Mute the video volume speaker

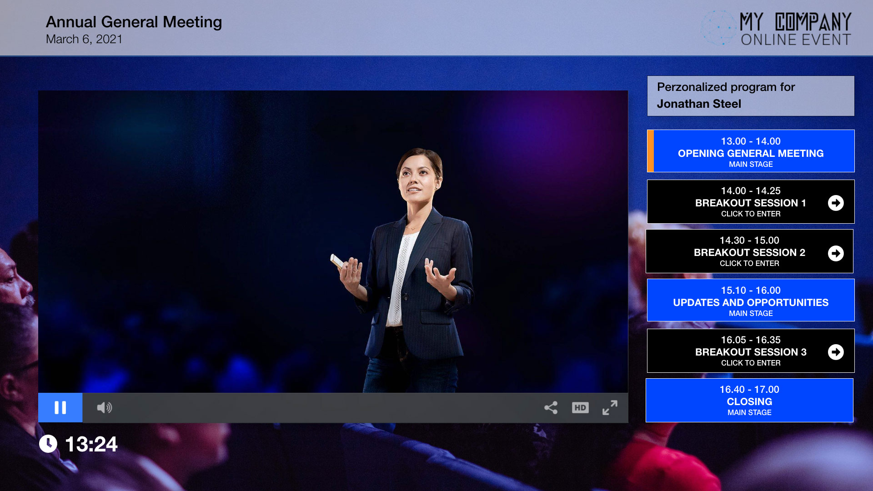click(x=104, y=408)
